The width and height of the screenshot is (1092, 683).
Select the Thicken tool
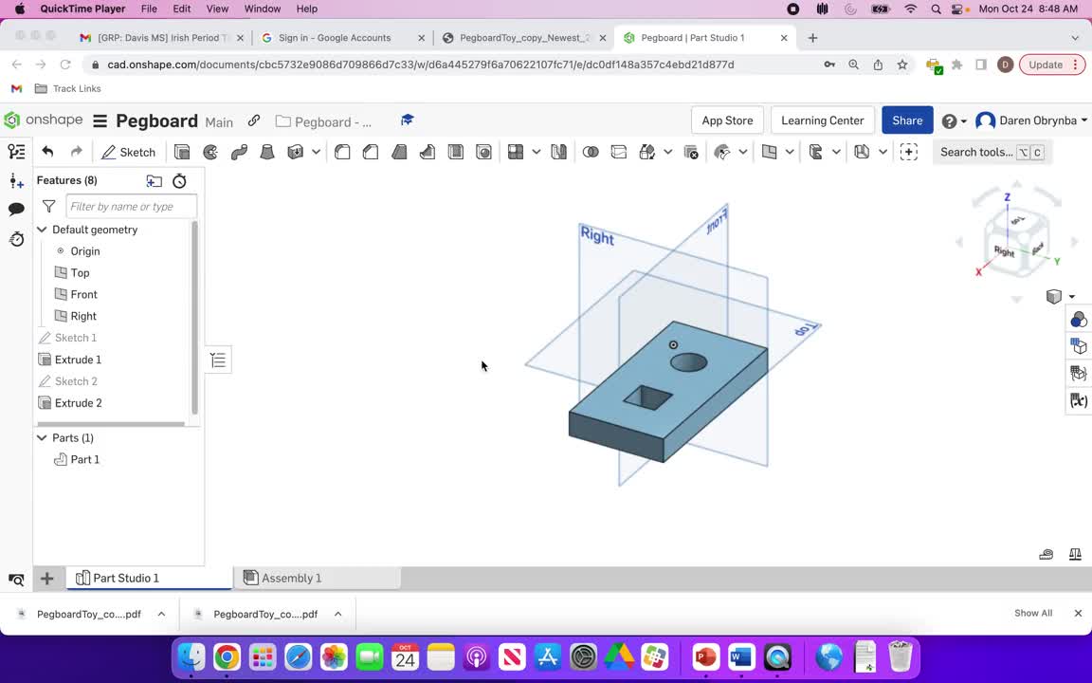296,152
